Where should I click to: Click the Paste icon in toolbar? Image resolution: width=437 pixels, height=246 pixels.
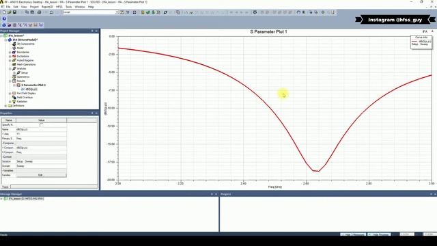point(32,12)
